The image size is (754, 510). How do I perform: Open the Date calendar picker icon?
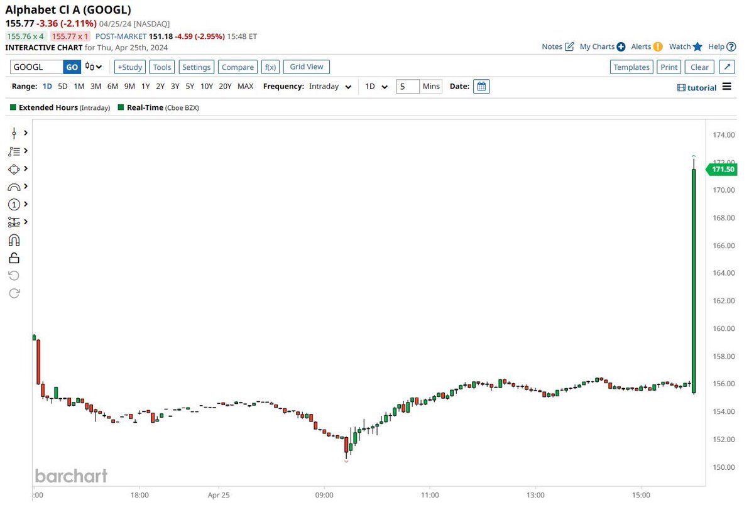pos(481,86)
